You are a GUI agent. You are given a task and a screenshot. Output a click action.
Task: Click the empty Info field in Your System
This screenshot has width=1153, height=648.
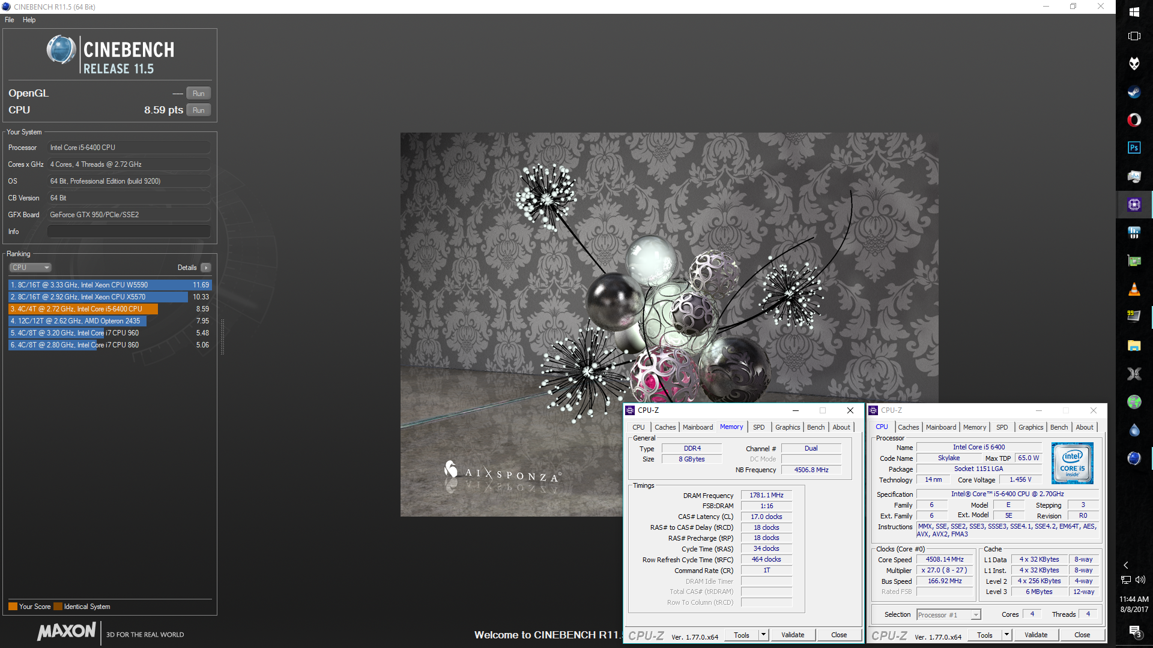coord(129,232)
